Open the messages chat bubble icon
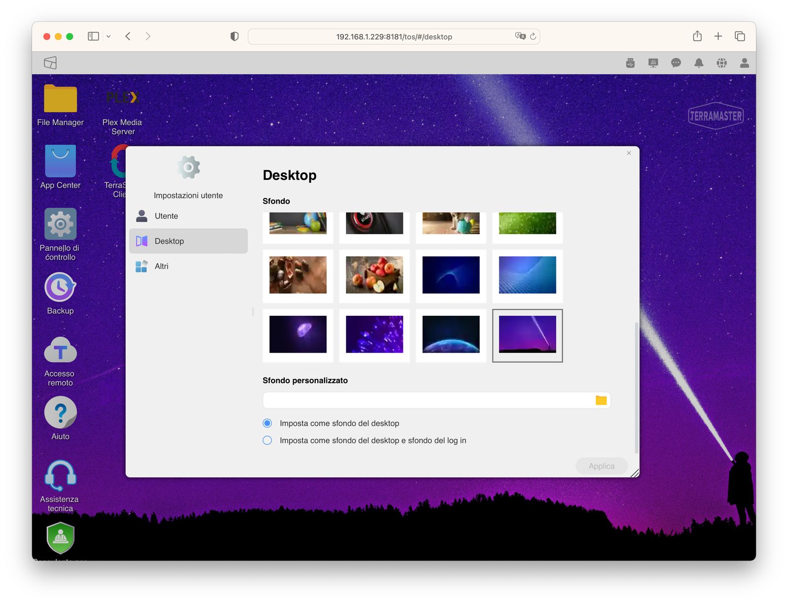Viewport: 788px width, 603px height. (676, 63)
